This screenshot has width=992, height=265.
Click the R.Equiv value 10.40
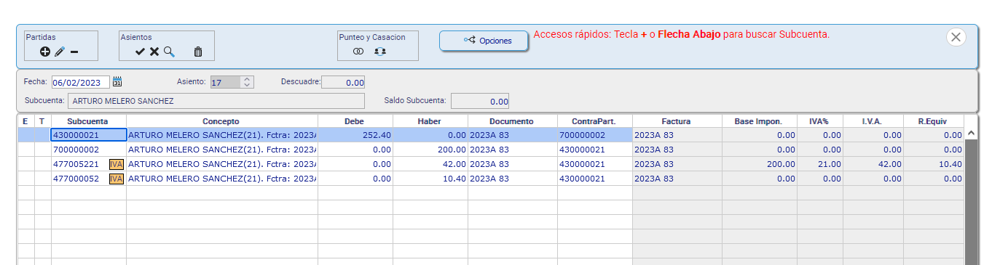pyautogui.click(x=933, y=164)
